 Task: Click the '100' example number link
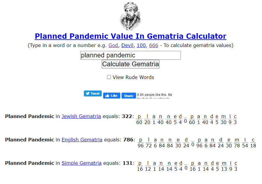pos(141,46)
